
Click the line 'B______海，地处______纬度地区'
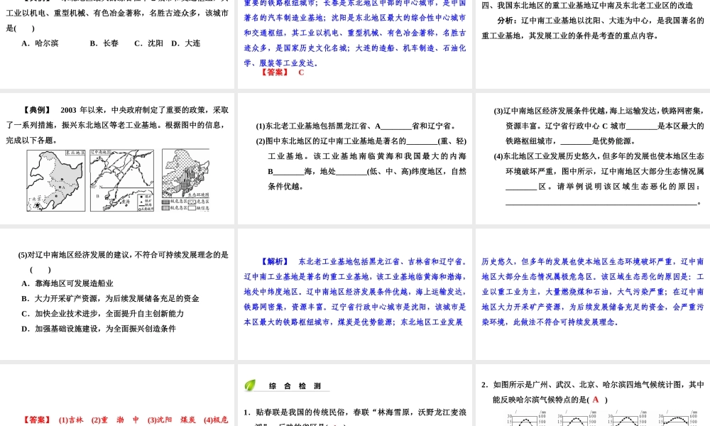(x=367, y=172)
